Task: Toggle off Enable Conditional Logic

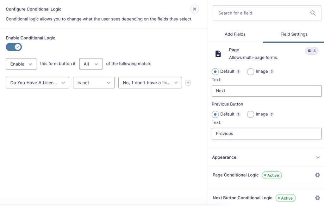Action: [14, 46]
